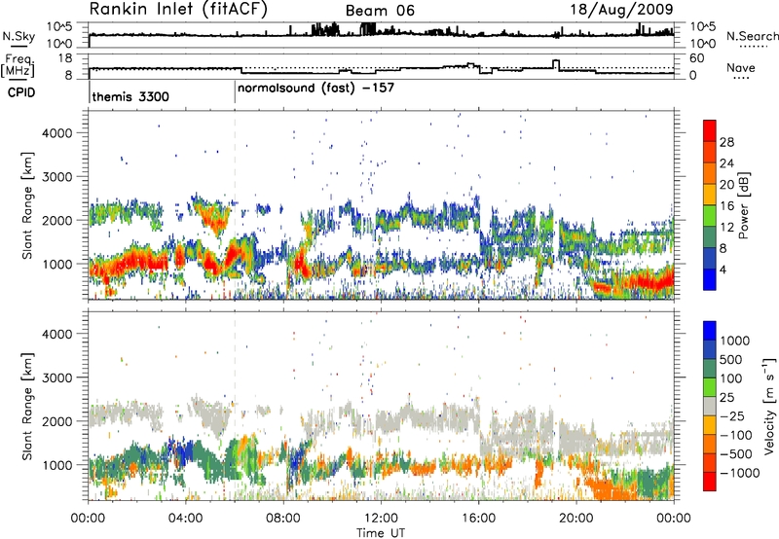Click the 'CPID' row label

tap(21, 92)
